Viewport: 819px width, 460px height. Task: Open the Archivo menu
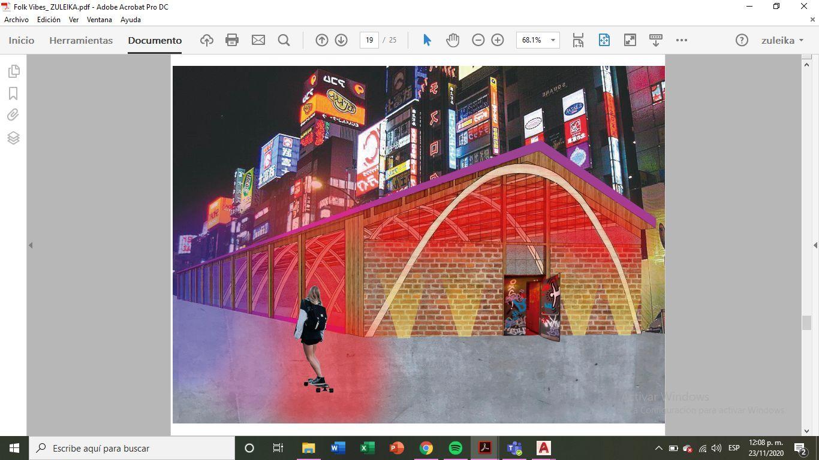[16, 19]
